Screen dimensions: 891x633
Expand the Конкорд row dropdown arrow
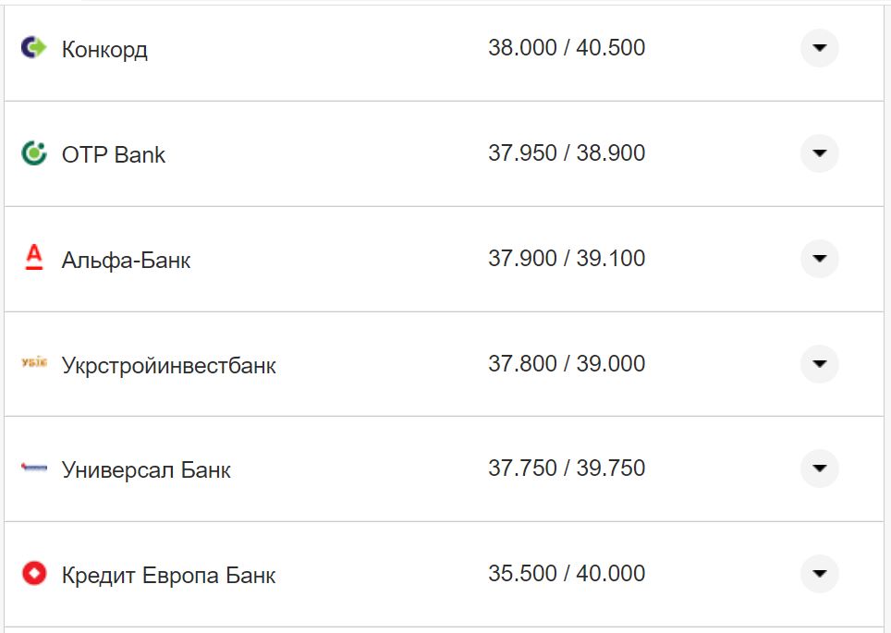819,48
